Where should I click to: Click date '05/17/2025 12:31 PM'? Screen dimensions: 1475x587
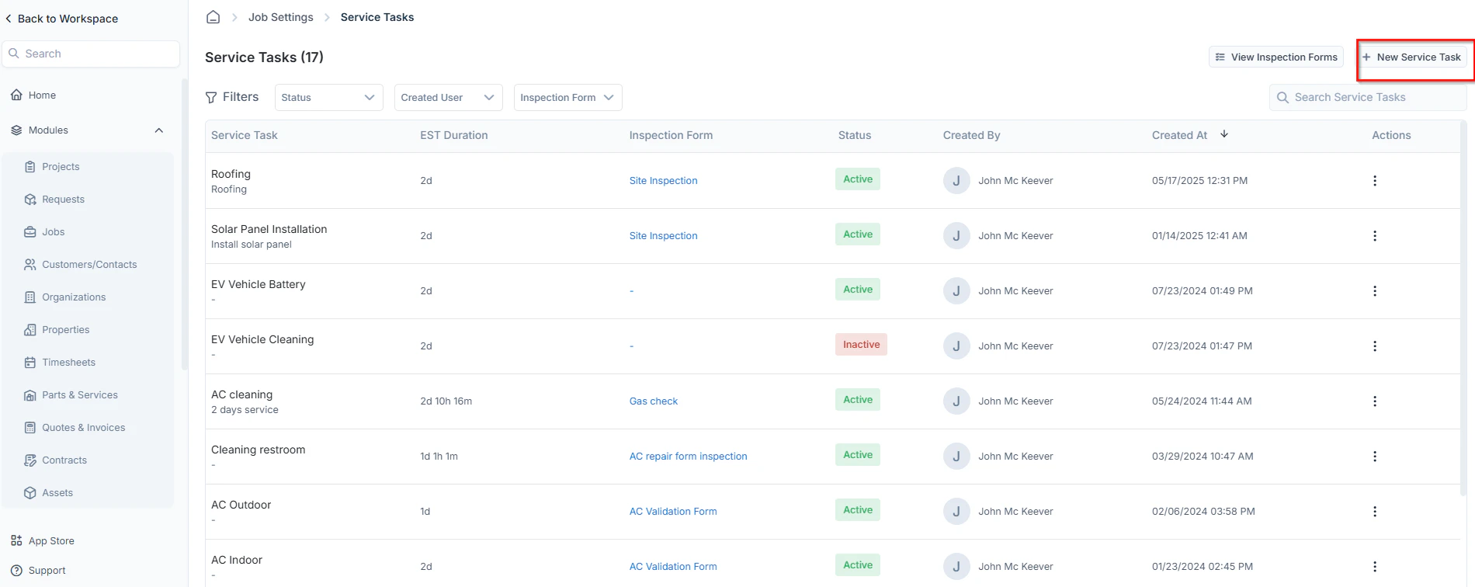[1200, 181]
